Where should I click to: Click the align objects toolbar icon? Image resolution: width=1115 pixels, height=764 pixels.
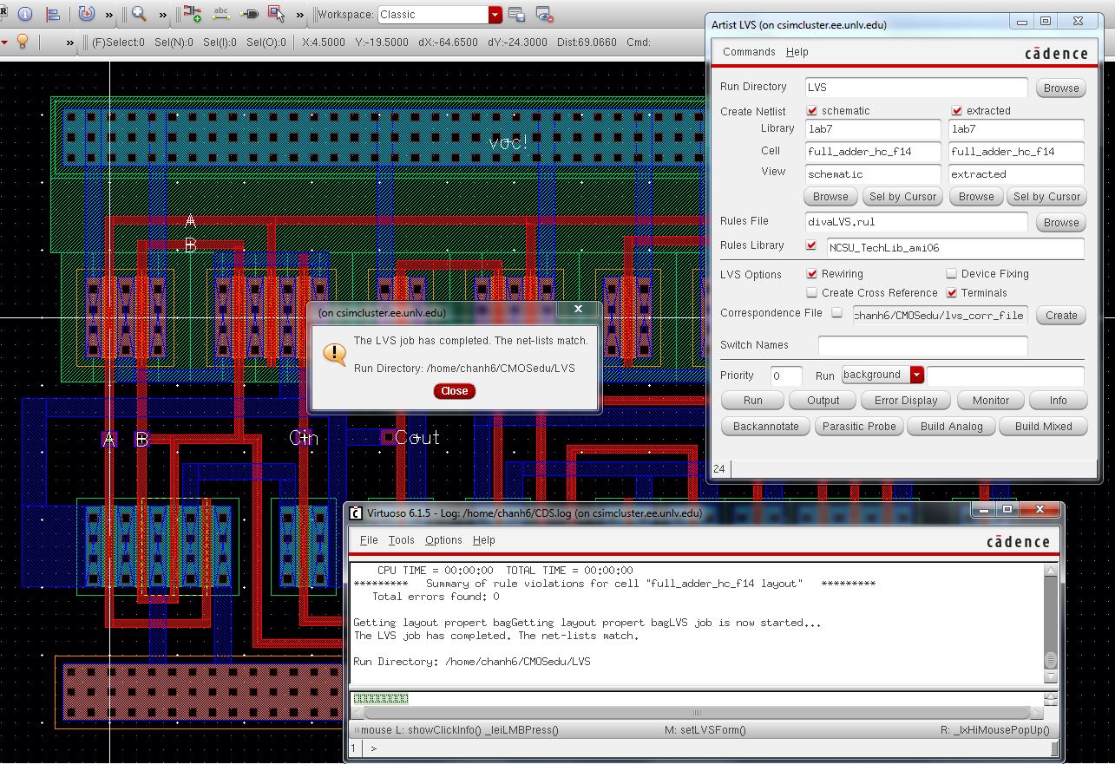coord(53,15)
